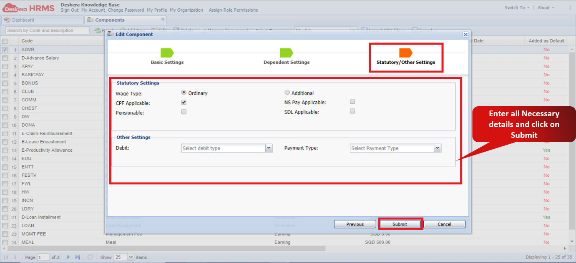Select the Basic Settings wizard step arrow
The height and width of the screenshot is (263, 576).
(167, 53)
